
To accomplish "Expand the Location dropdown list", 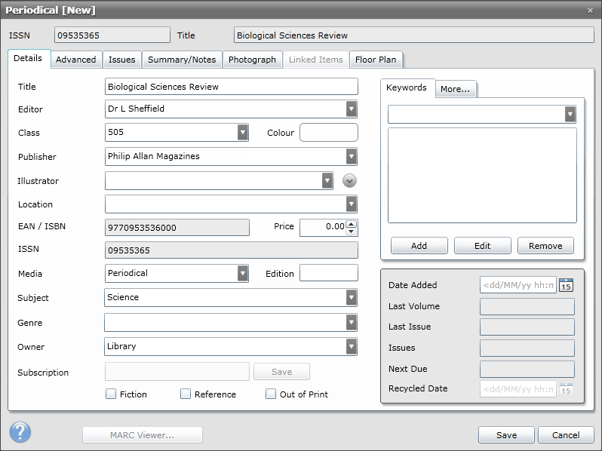I will pos(352,204).
